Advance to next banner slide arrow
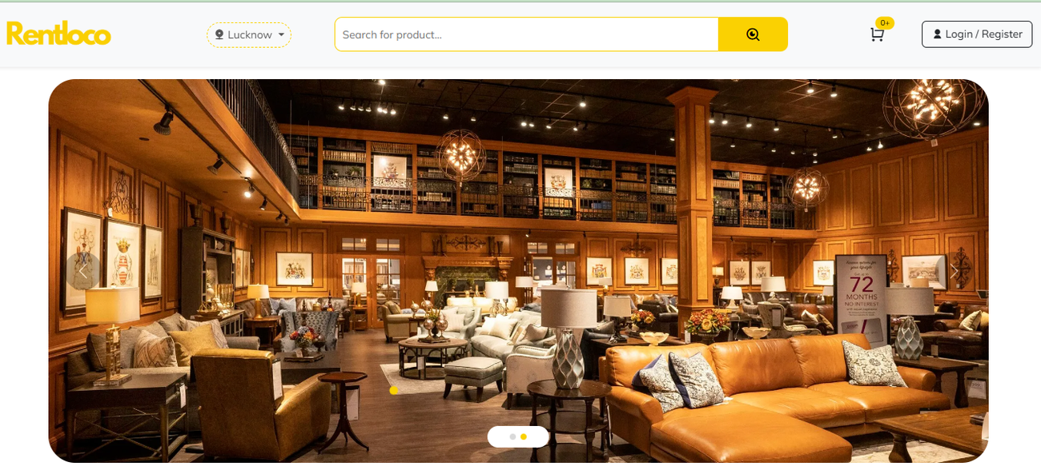The image size is (1041, 466). coord(954,271)
